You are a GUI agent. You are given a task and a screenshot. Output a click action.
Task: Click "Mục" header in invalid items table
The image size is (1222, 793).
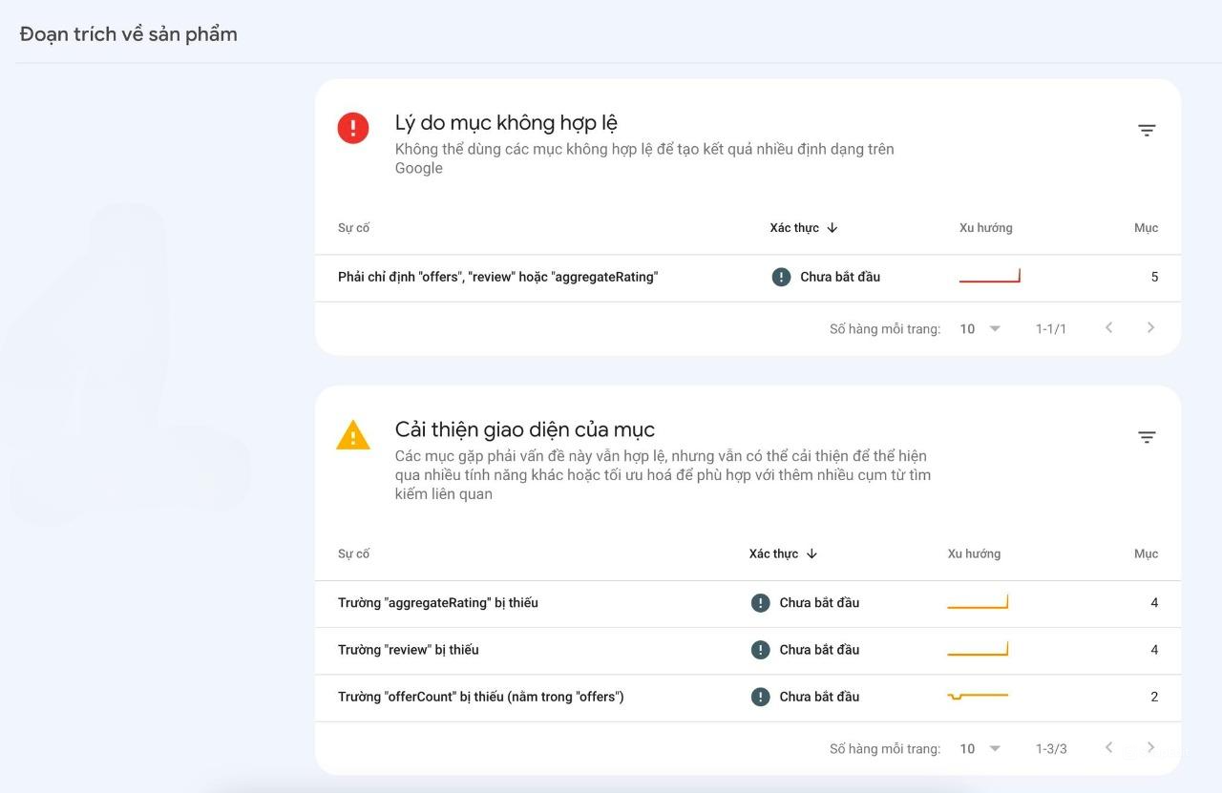pyautogui.click(x=1146, y=228)
